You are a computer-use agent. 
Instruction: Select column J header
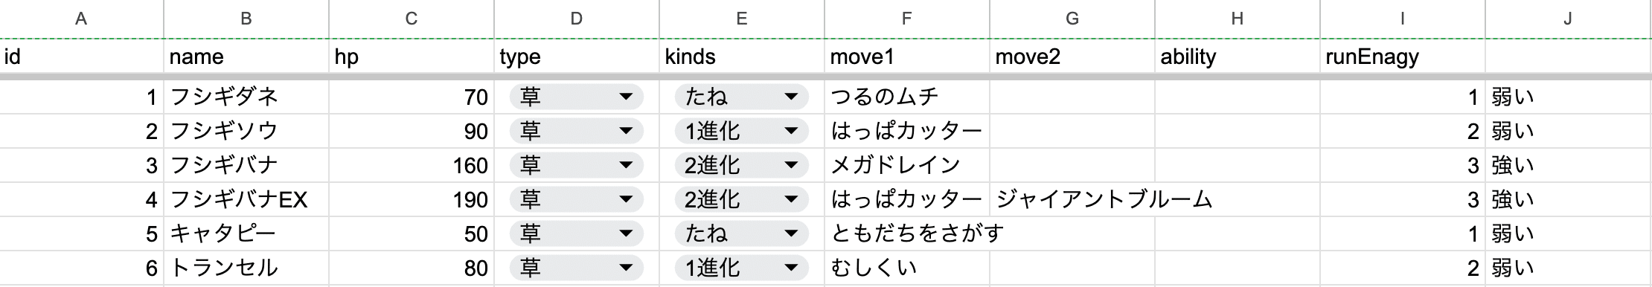[x=1569, y=19]
